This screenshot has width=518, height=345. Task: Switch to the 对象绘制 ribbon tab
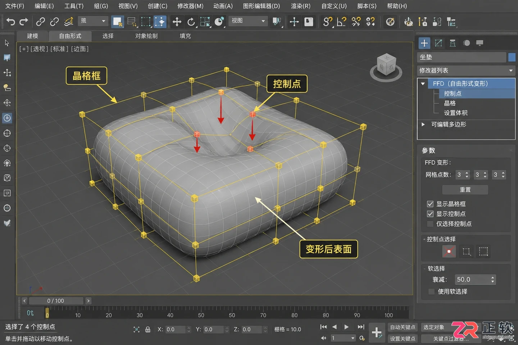click(146, 36)
